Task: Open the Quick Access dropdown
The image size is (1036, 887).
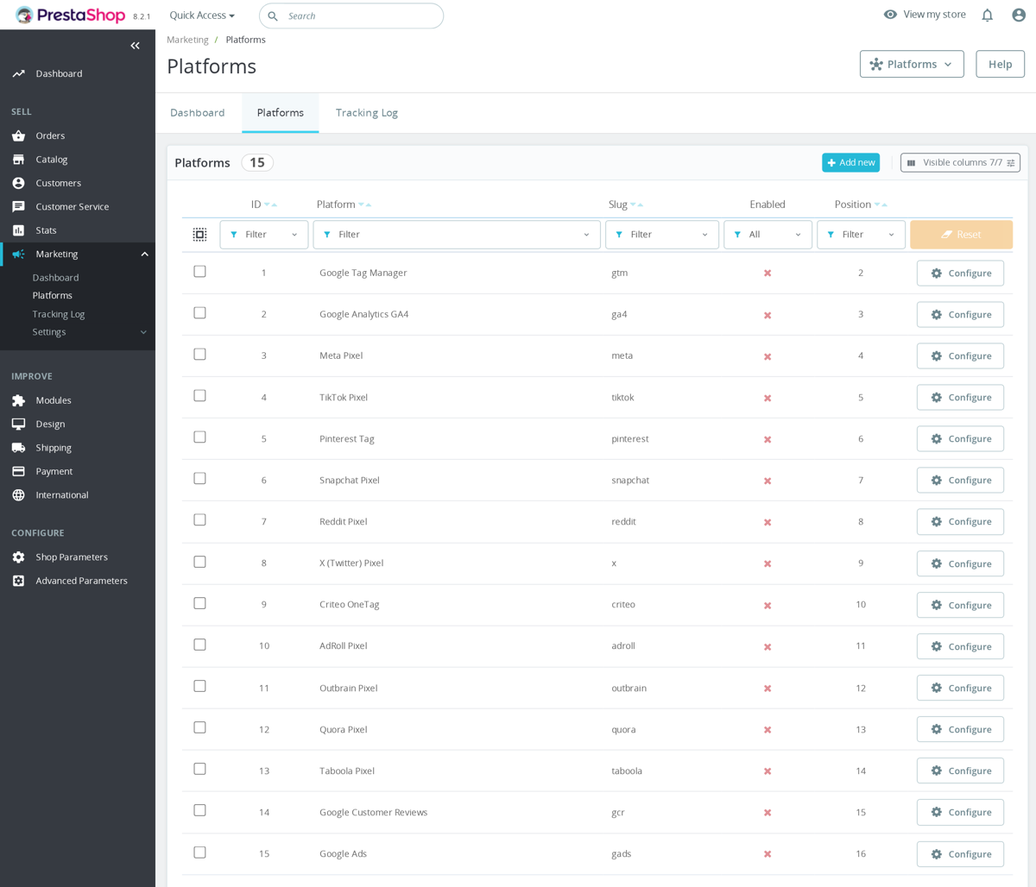Action: click(202, 16)
